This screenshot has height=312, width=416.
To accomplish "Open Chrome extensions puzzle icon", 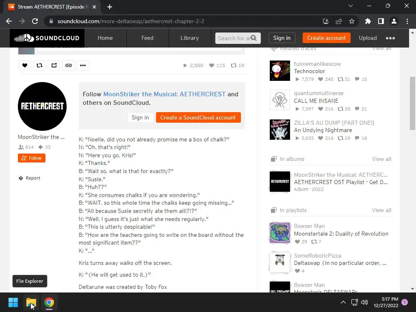I will tap(368, 21).
